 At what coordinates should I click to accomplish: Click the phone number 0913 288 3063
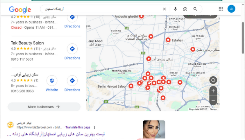tap(22, 91)
